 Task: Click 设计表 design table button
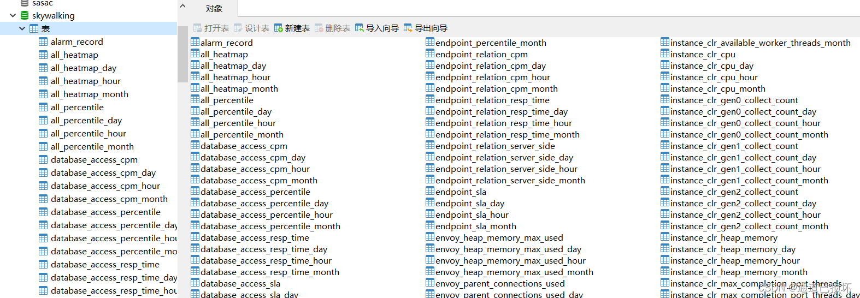click(x=251, y=28)
